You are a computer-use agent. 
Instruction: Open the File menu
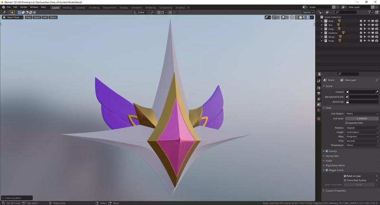coord(9,7)
